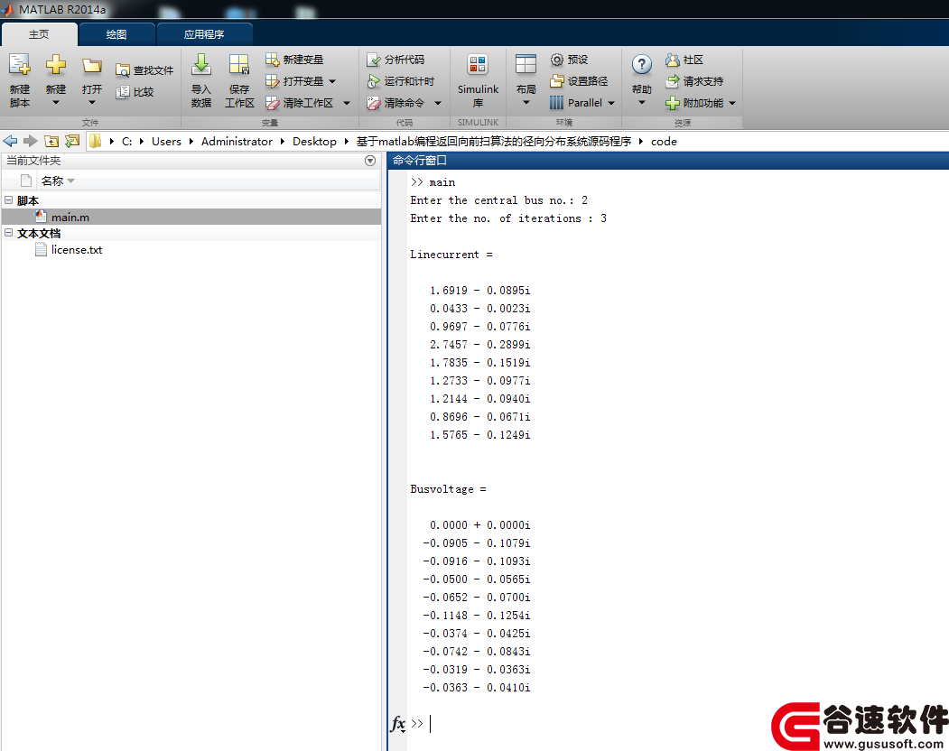Click the "Linecurrent =" output label

coord(451,255)
